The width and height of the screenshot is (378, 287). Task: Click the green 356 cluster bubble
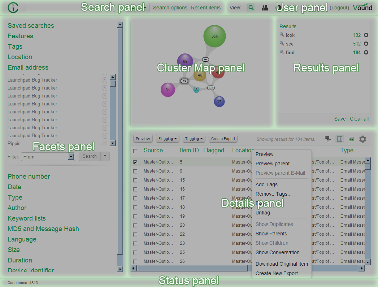click(x=214, y=36)
